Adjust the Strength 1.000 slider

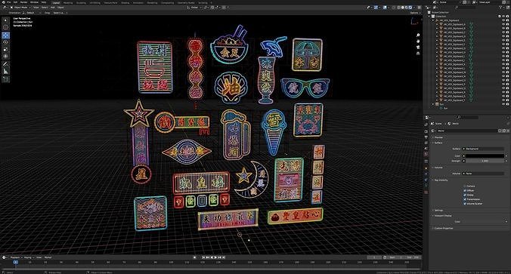coord(485,161)
